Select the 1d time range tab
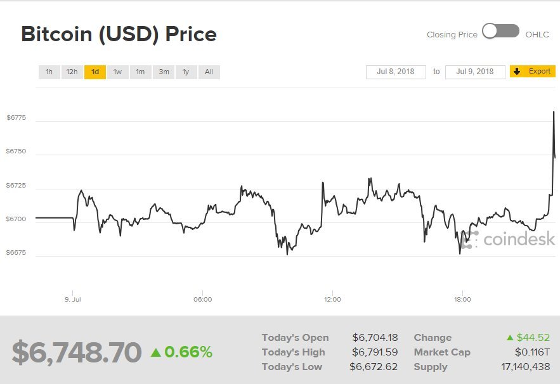Image resolution: width=560 pixels, height=384 pixels. click(x=95, y=72)
